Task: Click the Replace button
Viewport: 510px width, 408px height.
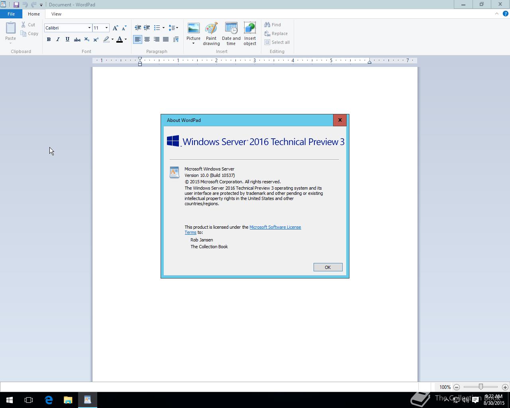Action: tap(276, 33)
